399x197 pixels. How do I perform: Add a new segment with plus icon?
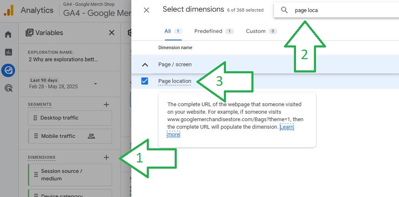pos(106,105)
